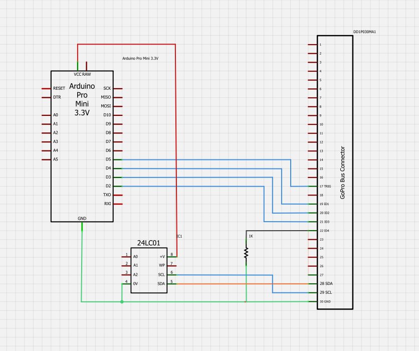Select pin 30 GND on the connector
Viewport: 419px width, 351px height.
point(312,301)
